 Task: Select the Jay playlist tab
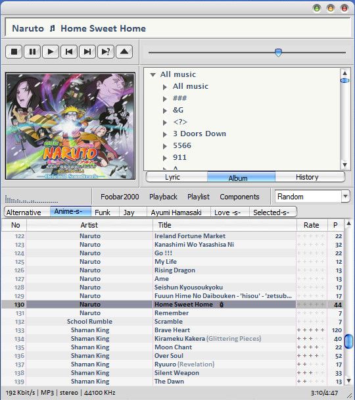[x=133, y=213]
